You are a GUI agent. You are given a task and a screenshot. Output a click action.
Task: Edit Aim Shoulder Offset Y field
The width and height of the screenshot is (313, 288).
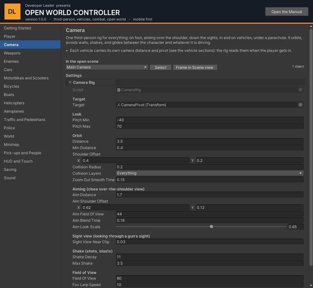(250, 208)
